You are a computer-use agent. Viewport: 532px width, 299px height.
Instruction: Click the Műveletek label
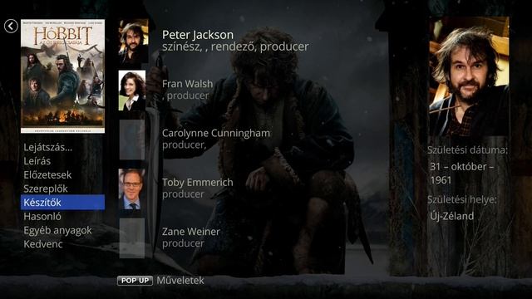pyautogui.click(x=180, y=281)
